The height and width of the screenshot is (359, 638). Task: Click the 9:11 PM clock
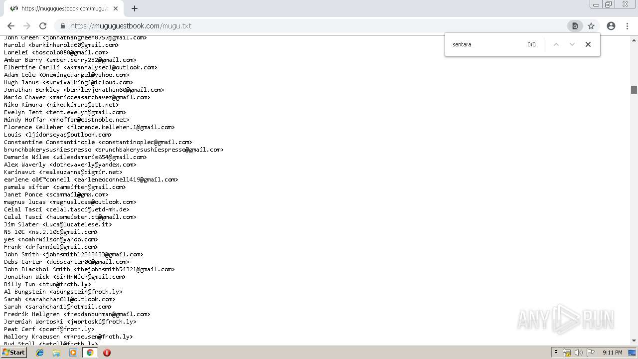click(612, 353)
